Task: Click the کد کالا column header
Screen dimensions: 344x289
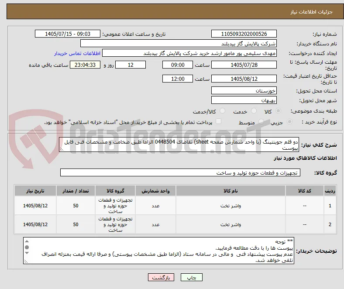Action: [305, 191]
